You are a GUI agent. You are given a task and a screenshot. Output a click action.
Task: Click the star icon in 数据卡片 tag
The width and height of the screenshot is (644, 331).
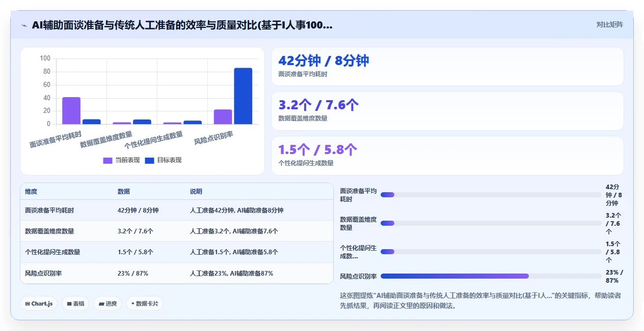point(132,304)
